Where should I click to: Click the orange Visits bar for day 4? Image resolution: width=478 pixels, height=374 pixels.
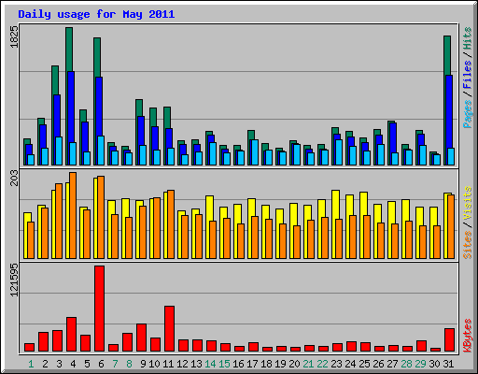pos(73,216)
